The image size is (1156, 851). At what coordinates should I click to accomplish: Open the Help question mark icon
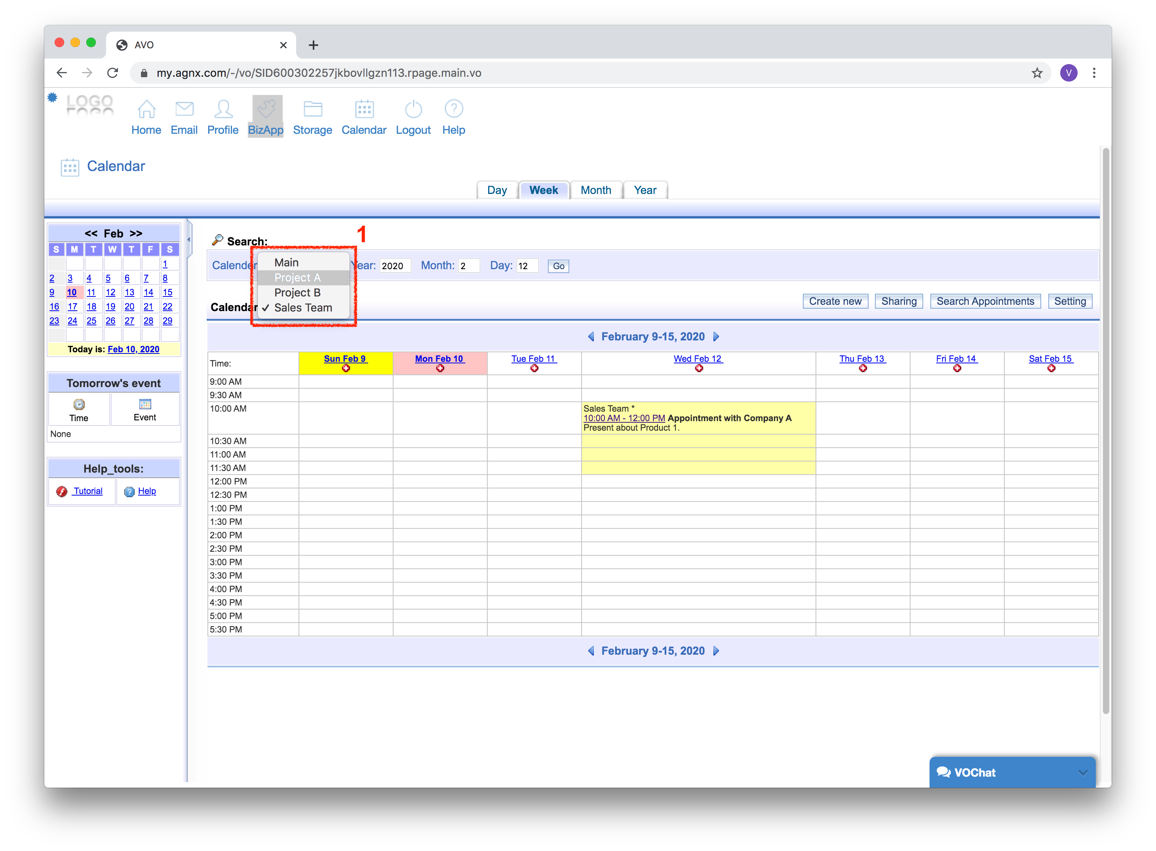tap(453, 109)
